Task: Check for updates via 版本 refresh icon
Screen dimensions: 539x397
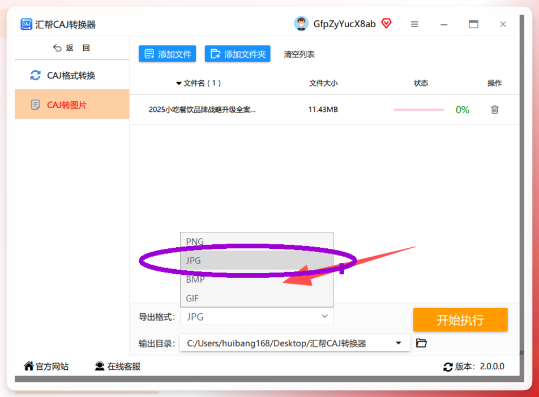Action: pyautogui.click(x=447, y=367)
